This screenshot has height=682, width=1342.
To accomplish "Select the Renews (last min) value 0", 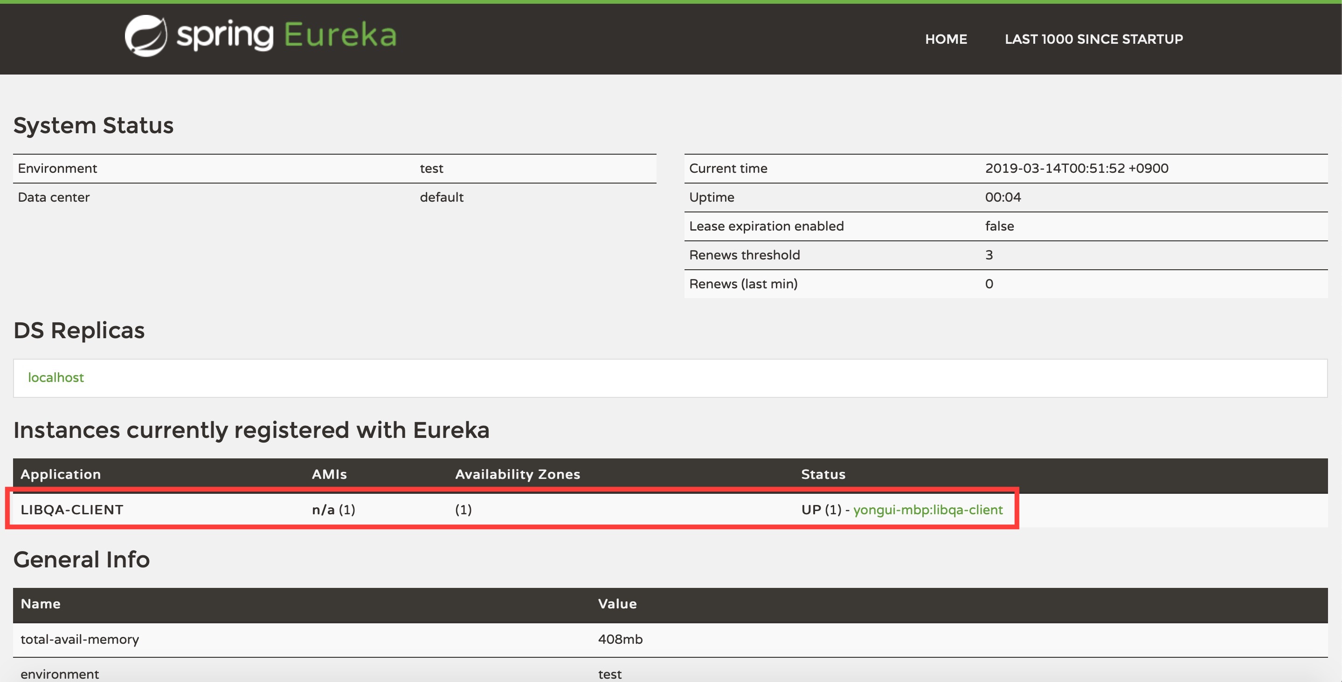I will tap(989, 284).
